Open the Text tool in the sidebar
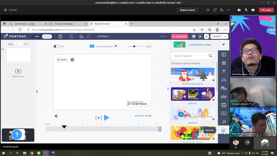The width and height of the screenshot is (277, 156). (x=224, y=71)
